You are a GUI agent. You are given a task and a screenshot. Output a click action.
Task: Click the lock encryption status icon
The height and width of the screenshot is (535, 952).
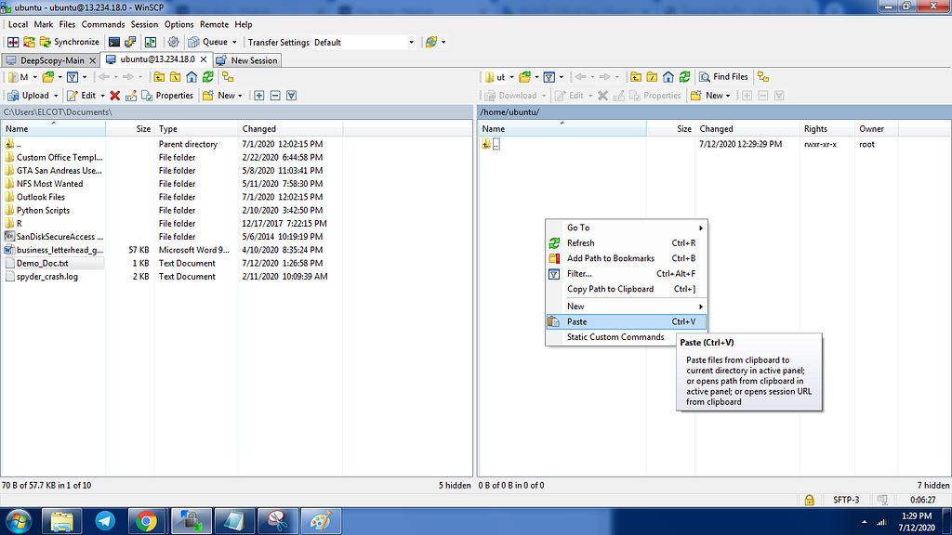pyautogui.click(x=810, y=500)
